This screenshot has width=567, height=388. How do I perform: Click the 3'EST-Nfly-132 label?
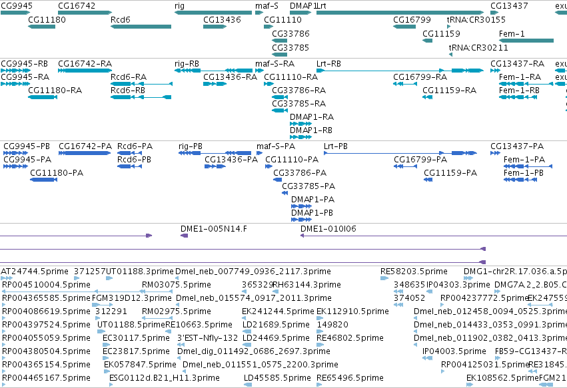point(208,338)
